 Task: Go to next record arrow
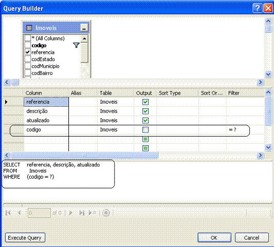click(x=71, y=213)
